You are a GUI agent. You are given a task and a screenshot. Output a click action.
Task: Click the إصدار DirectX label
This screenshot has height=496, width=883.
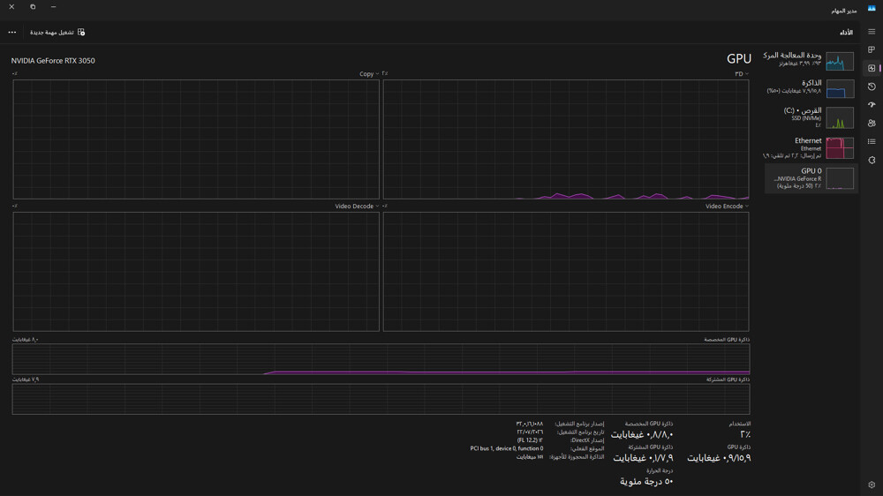coord(587,440)
